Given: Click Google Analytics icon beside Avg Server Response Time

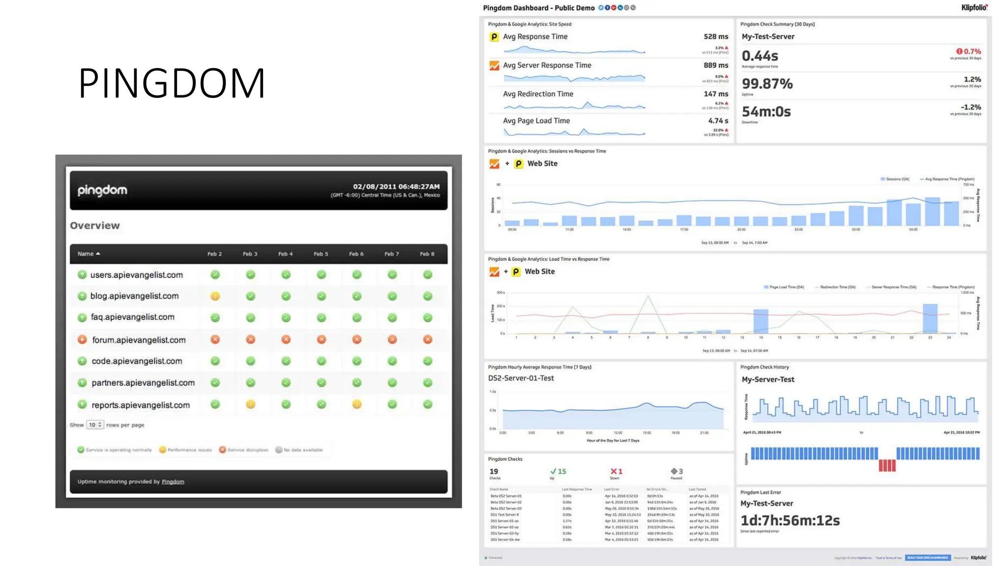Looking at the screenshot, I should pos(494,65).
